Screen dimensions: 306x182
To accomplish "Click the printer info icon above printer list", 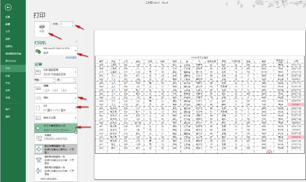I will (76, 41).
